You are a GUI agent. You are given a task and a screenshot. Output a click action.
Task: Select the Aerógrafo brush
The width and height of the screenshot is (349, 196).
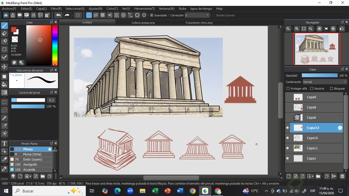(31, 164)
